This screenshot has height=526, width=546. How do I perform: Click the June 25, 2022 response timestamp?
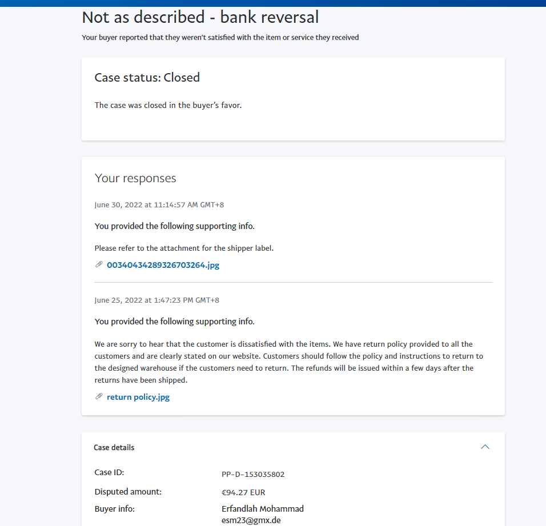pyautogui.click(x=156, y=300)
